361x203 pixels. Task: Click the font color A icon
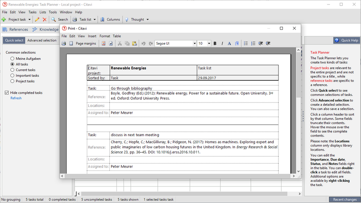(x=229, y=43)
